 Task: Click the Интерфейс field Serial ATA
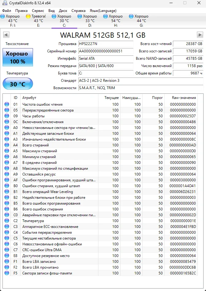click(x=106, y=59)
